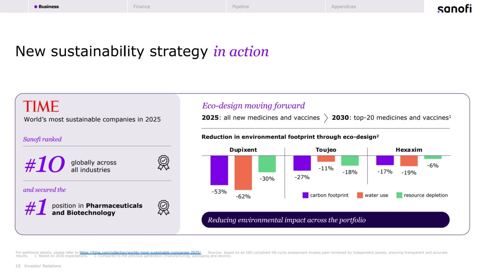487x274 pixels.
Task: Click the 'Sanofi ranked' label
Action: [x=42, y=139]
